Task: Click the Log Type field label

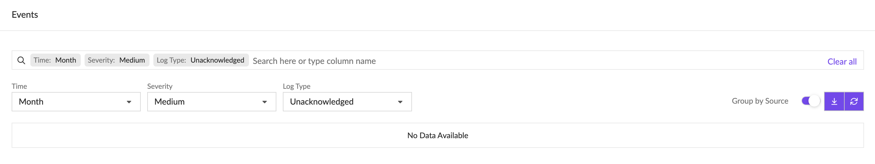Action: [x=296, y=86]
